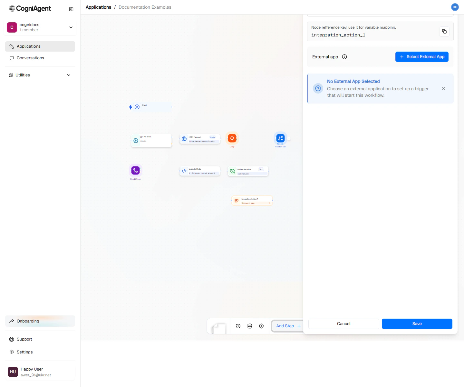Select the Start node play icon
464x387 pixels.
click(x=137, y=107)
